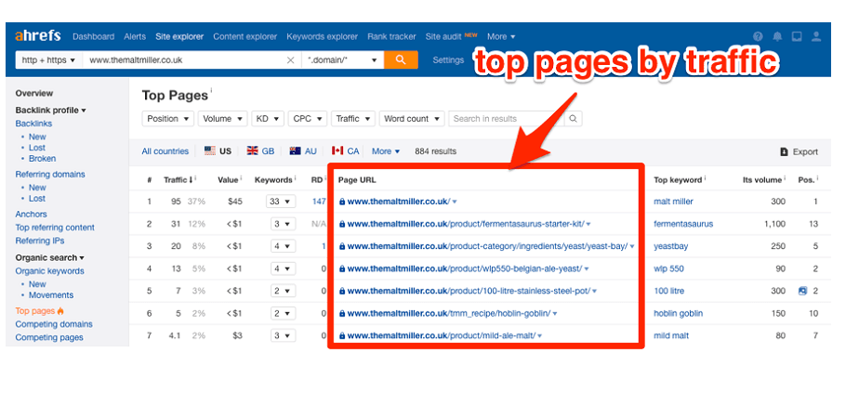Screen dimensions: 859x418
Task: Click the ahrefs logo
Action: 38,36
